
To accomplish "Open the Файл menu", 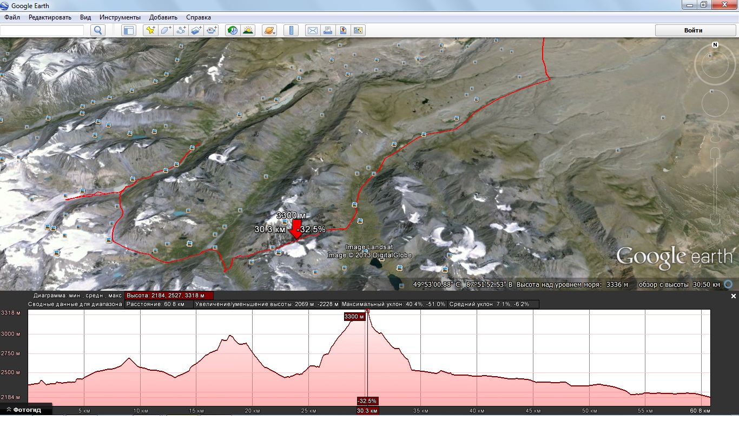I will point(12,17).
